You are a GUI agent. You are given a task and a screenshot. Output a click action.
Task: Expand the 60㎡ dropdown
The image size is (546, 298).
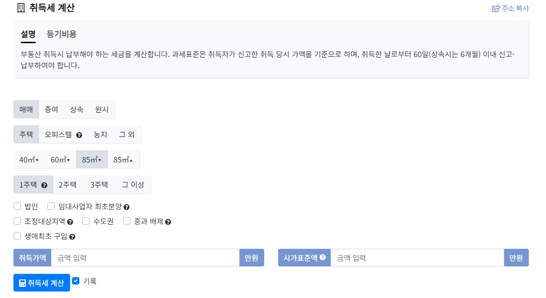point(68,159)
